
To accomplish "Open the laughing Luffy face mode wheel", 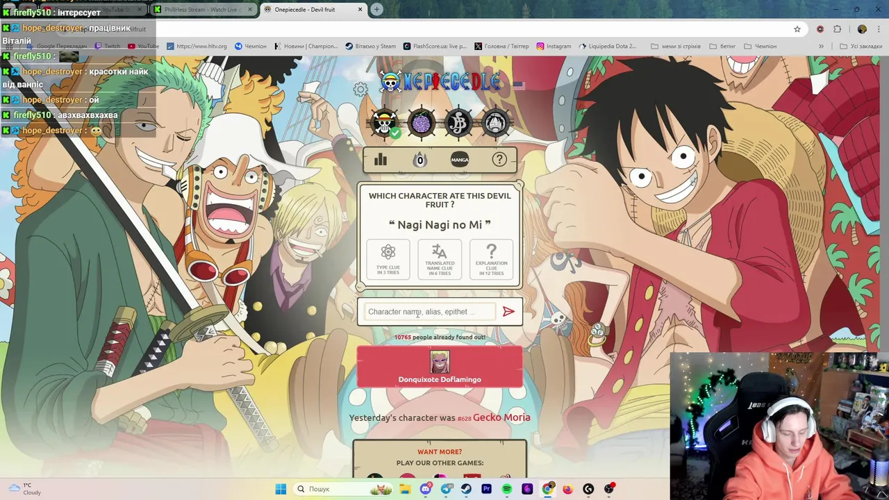I will tap(495, 123).
